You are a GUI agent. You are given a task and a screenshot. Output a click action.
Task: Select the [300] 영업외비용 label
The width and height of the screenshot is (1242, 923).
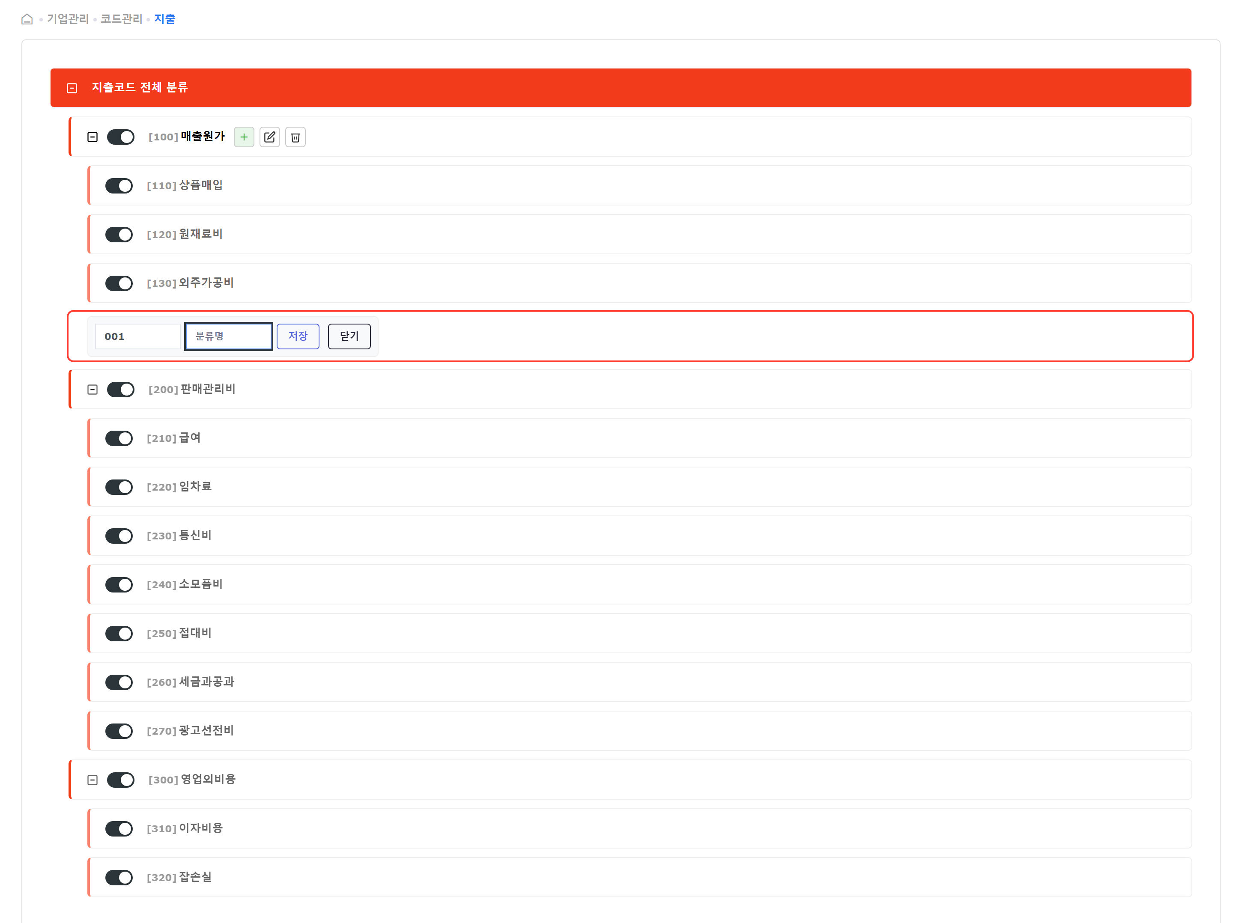click(x=192, y=780)
